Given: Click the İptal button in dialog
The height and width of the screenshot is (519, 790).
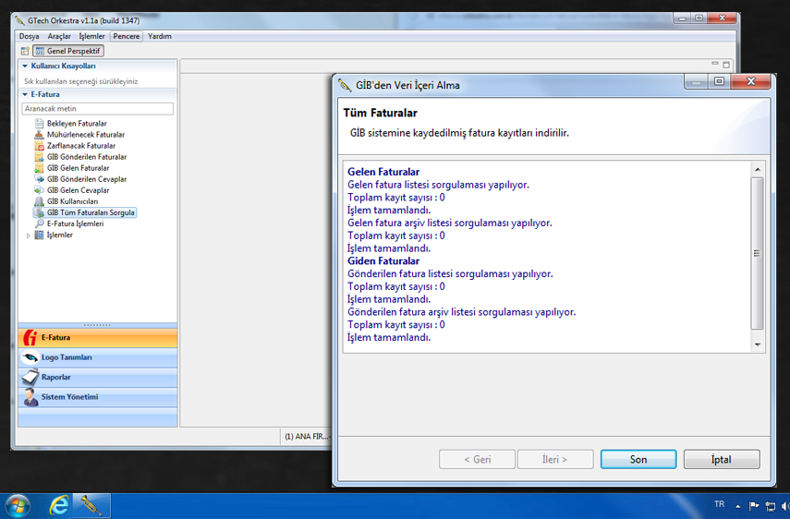Looking at the screenshot, I should [722, 459].
